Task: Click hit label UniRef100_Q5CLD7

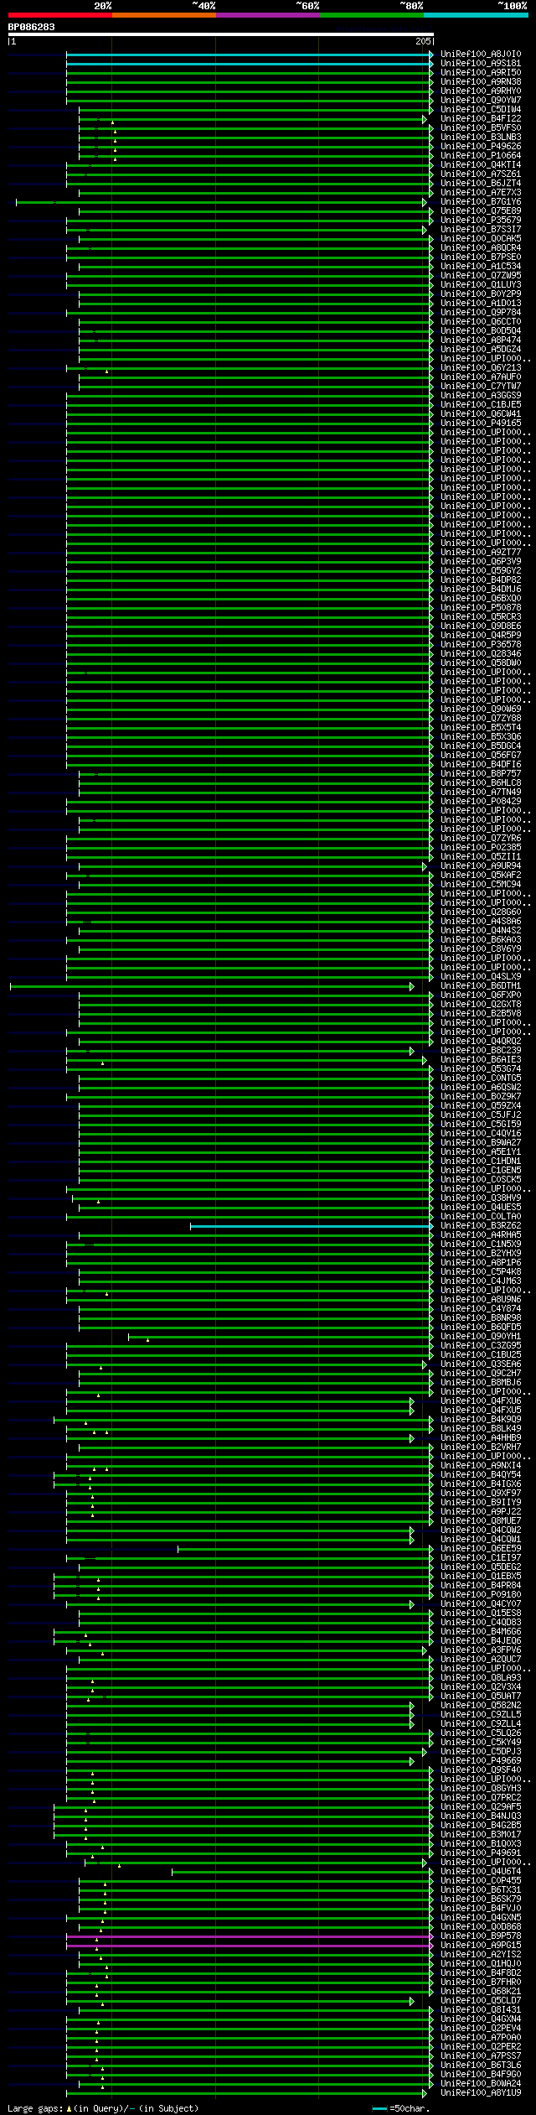Action: 481,2001
